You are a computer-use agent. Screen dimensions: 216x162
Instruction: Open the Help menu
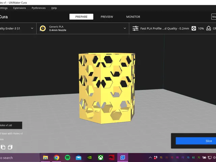(54, 8)
